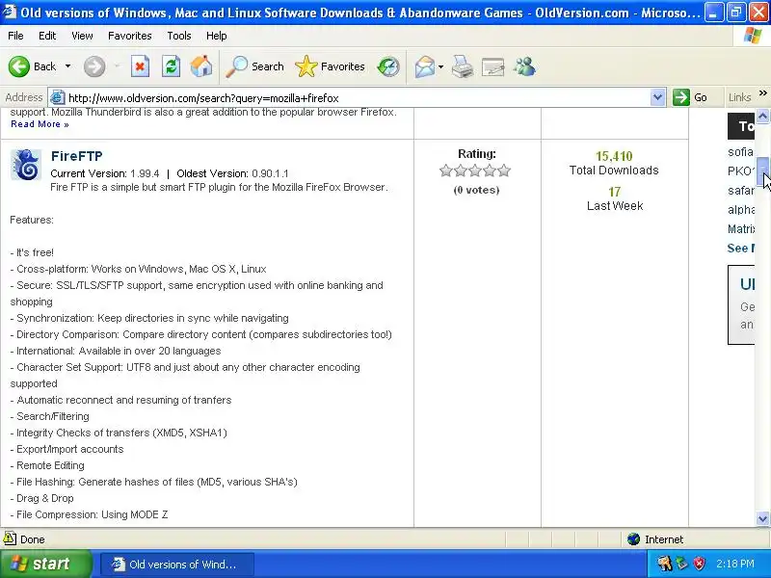Viewport: 771px width, 578px height.
Task: Open the Back history dropdown arrow
Action: [67, 66]
